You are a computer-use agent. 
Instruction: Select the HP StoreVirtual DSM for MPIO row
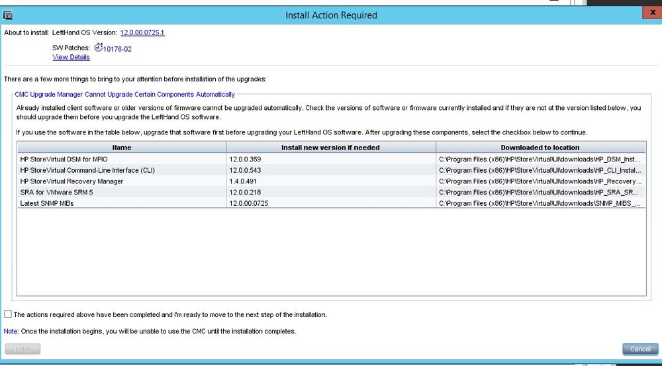tap(332, 159)
